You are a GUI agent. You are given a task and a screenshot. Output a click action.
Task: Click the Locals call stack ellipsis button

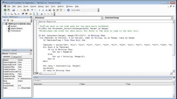pos(174,81)
